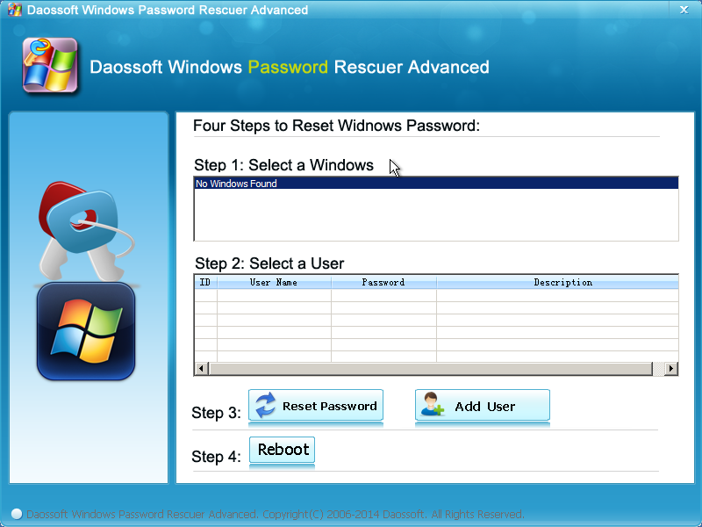
Task: Close the Password Rescuer window
Action: tap(684, 10)
